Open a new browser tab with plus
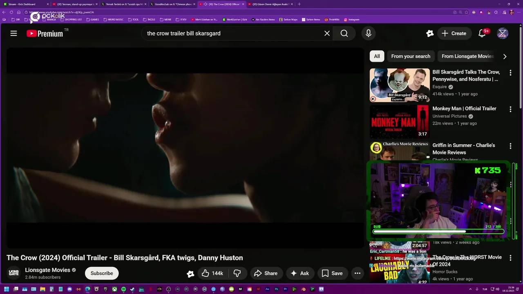Screen dimensions: 523x294 299,4
